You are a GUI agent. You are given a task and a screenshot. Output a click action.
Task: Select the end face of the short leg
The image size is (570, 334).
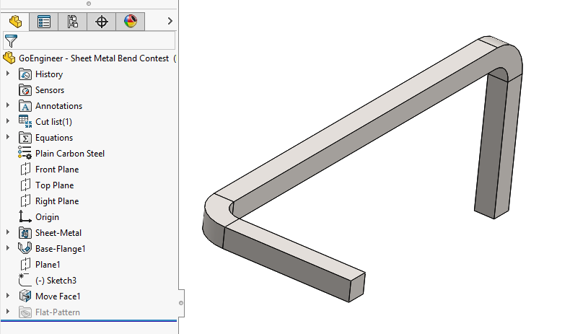(357, 287)
